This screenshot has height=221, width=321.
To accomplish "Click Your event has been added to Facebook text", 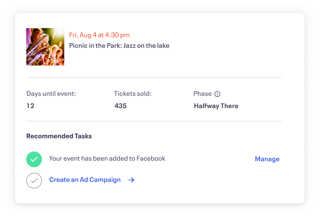I will [x=107, y=158].
